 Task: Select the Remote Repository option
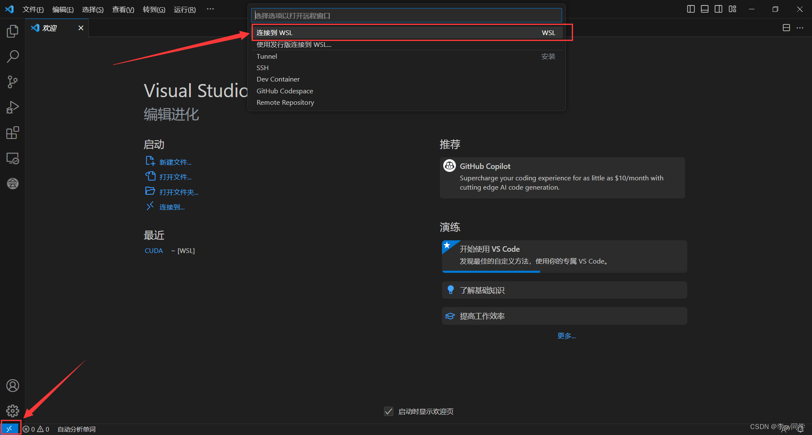coord(406,102)
